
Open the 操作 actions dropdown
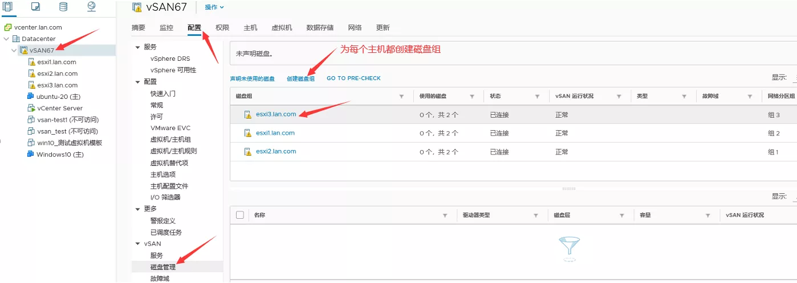214,7
